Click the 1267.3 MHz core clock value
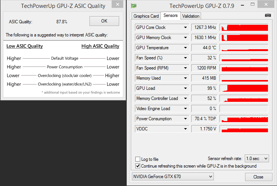This screenshot has height=186, width=277. [204, 27]
